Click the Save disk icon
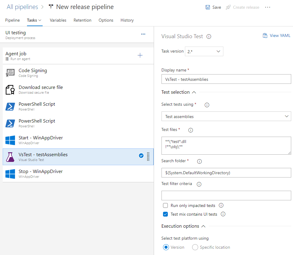 (x=208, y=7)
